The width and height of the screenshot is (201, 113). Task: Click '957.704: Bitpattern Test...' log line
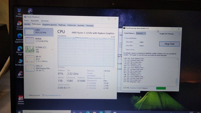(133, 82)
